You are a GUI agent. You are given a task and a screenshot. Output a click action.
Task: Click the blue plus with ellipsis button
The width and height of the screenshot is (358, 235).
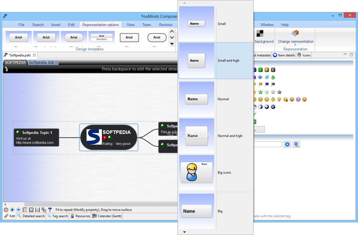pyautogui.click(x=296, y=144)
